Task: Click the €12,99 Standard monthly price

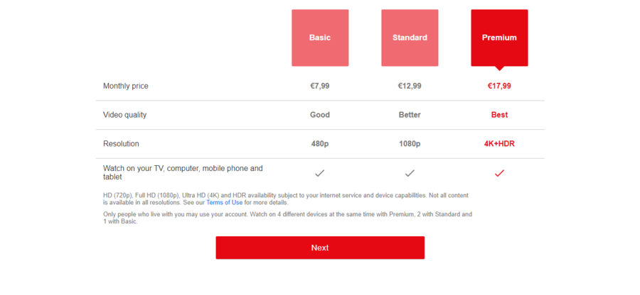Action: 410,86
